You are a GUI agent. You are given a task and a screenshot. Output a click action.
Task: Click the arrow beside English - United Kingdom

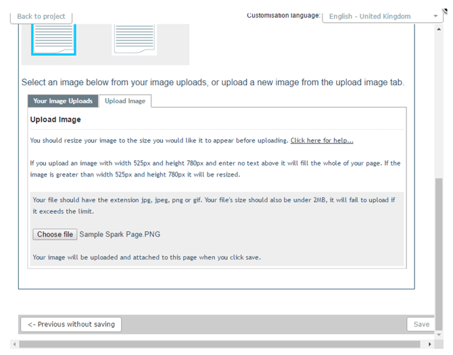pyautogui.click(x=435, y=16)
